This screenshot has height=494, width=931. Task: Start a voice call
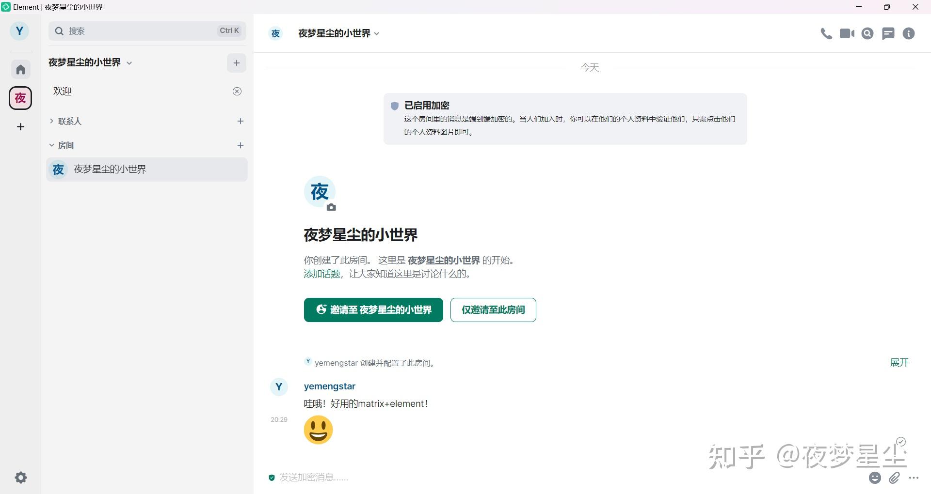point(826,33)
